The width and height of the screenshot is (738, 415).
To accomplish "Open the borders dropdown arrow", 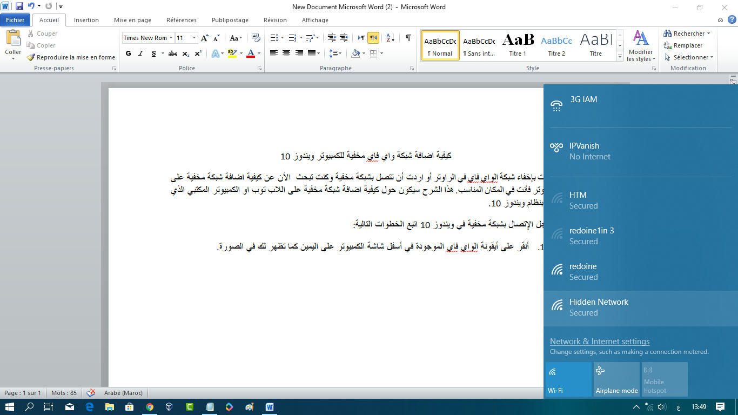I will (381, 53).
